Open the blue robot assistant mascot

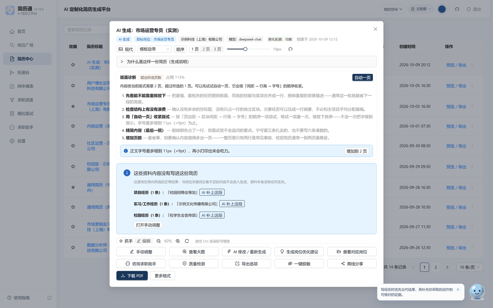477,292
